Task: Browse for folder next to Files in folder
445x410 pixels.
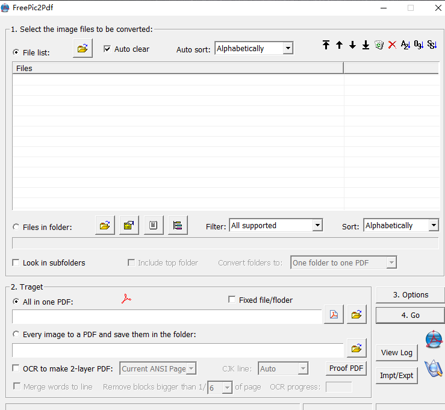Action: pos(105,225)
